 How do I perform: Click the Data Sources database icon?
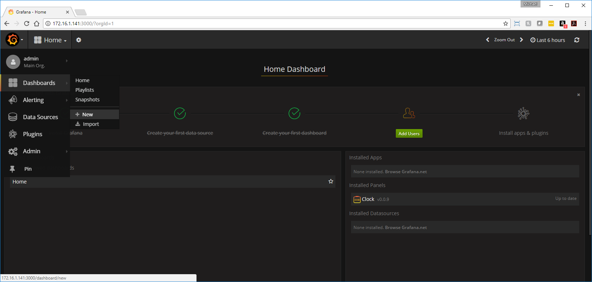point(13,117)
